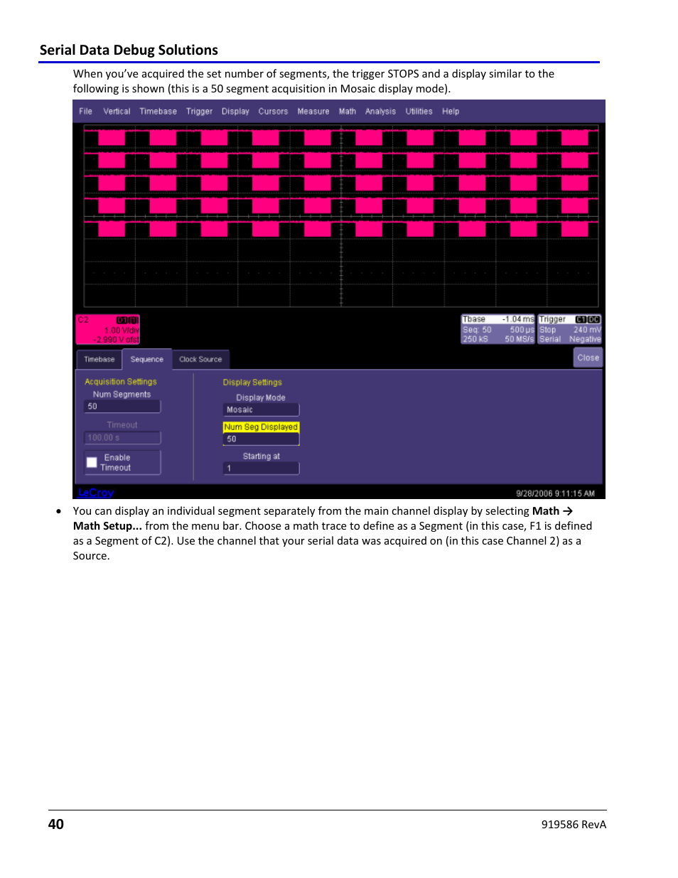This screenshot has height=878, width=678.
Task: Click the LeCroy logo
Action: click(96, 493)
